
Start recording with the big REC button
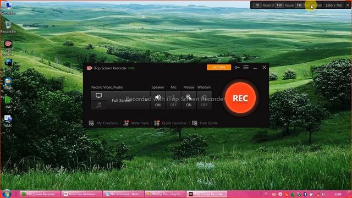240,98
